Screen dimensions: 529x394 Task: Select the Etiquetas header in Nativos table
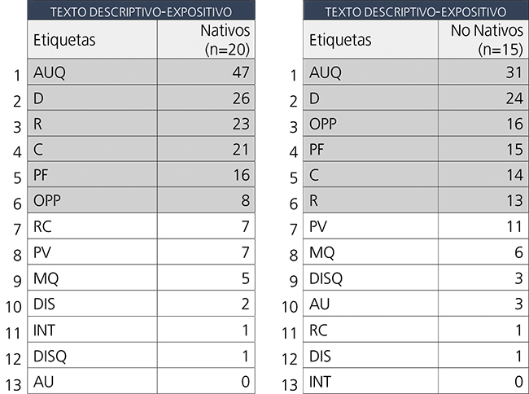tap(63, 40)
